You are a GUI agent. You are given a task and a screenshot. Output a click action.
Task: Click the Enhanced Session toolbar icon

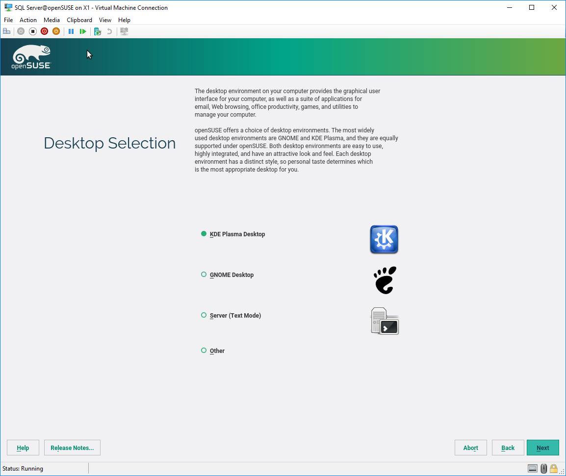(124, 31)
